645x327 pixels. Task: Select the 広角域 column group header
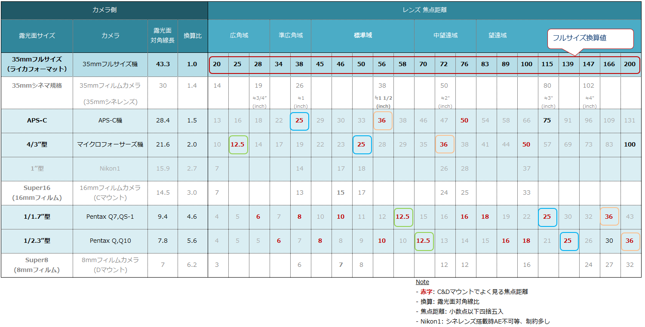(239, 35)
